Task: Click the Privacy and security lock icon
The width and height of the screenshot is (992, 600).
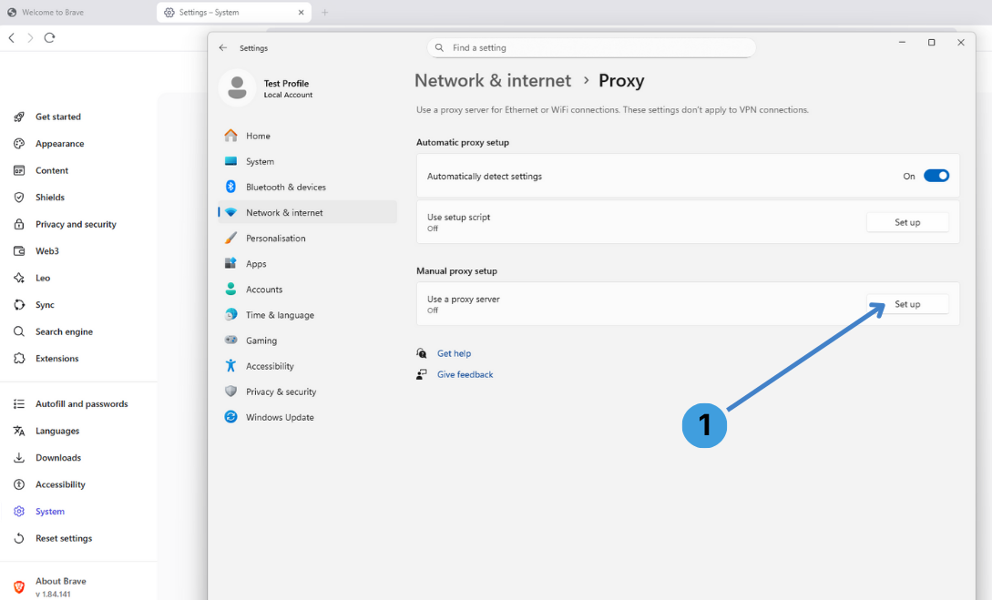Action: coord(19,225)
